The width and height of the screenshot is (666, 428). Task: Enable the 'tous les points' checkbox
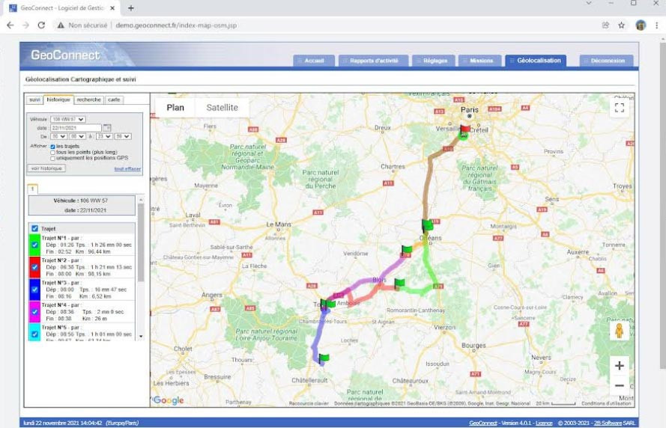coord(52,153)
